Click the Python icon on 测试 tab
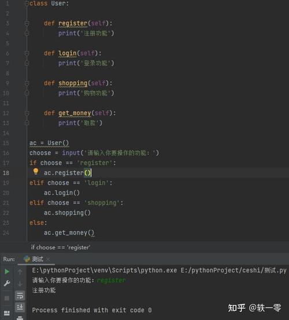The image size is (289, 320). [27, 259]
